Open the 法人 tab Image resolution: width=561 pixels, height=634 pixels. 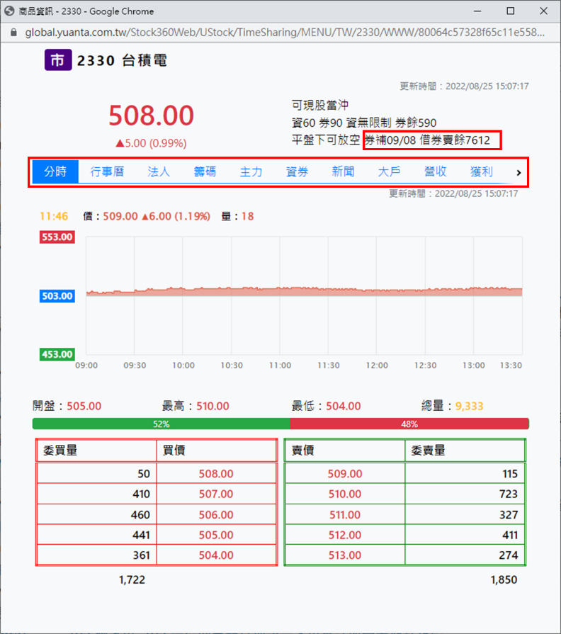point(159,171)
